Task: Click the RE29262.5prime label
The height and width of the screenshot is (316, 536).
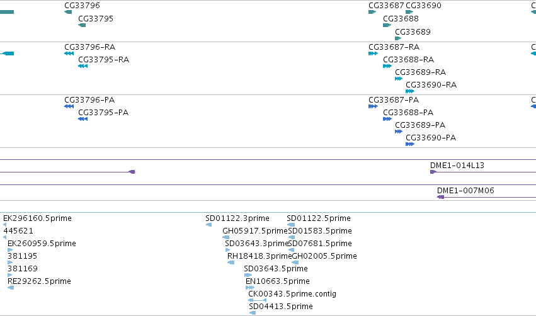Action: [x=39, y=281]
